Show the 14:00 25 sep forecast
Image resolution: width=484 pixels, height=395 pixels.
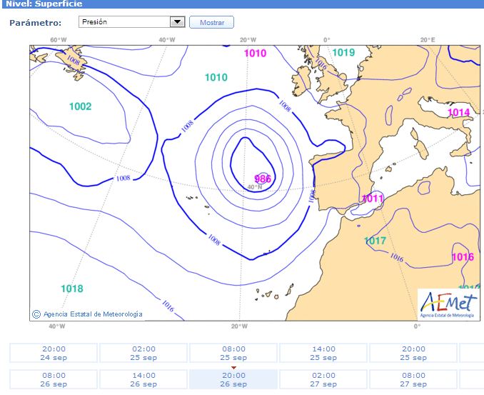[323, 353]
